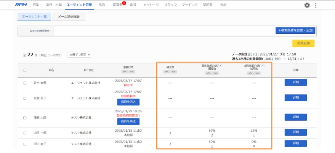This screenshot has width=335, height=153.
Task: Check the row for 佐藤 太郎
Action: (x=25, y=118)
